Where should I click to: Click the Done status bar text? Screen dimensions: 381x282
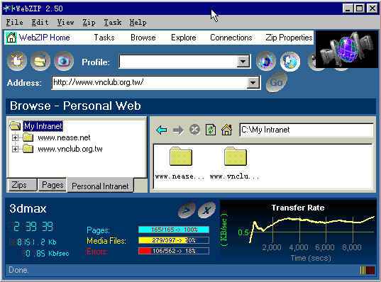(x=18, y=270)
